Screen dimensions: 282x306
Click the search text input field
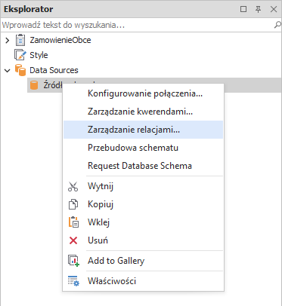point(138,25)
